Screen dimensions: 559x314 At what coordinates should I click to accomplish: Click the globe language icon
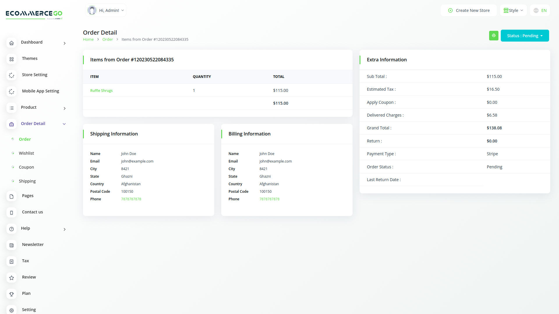pos(536,10)
